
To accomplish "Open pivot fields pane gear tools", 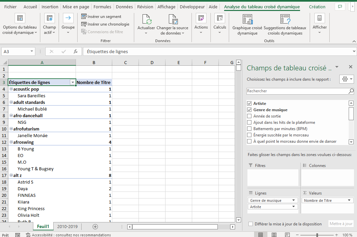I will pyautogui.click(x=346, y=79).
